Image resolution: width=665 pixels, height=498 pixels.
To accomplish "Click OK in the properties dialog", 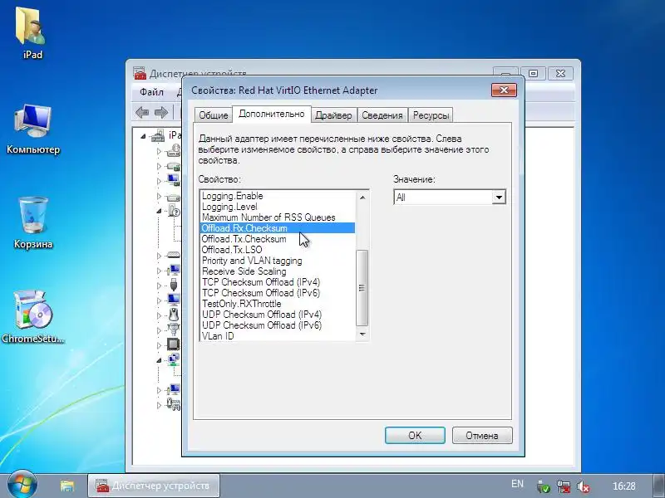I will [x=415, y=435].
